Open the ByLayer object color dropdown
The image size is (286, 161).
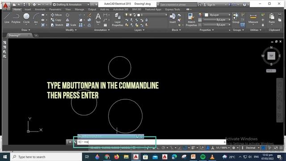coord(218,15)
